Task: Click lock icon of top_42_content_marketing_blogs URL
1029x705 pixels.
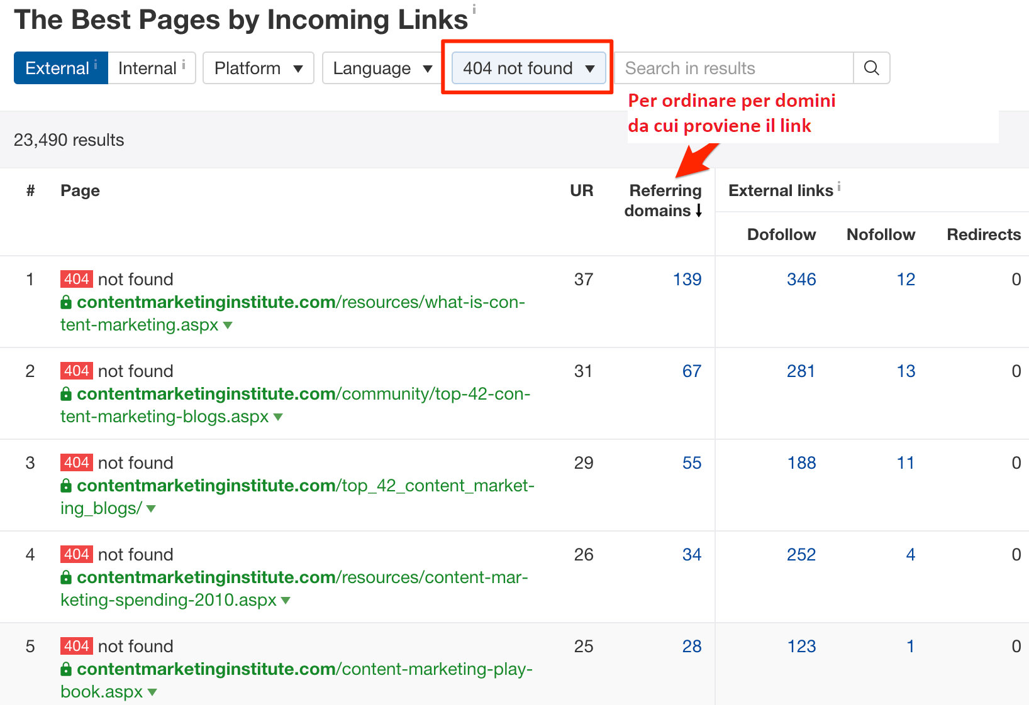Action: tap(66, 486)
